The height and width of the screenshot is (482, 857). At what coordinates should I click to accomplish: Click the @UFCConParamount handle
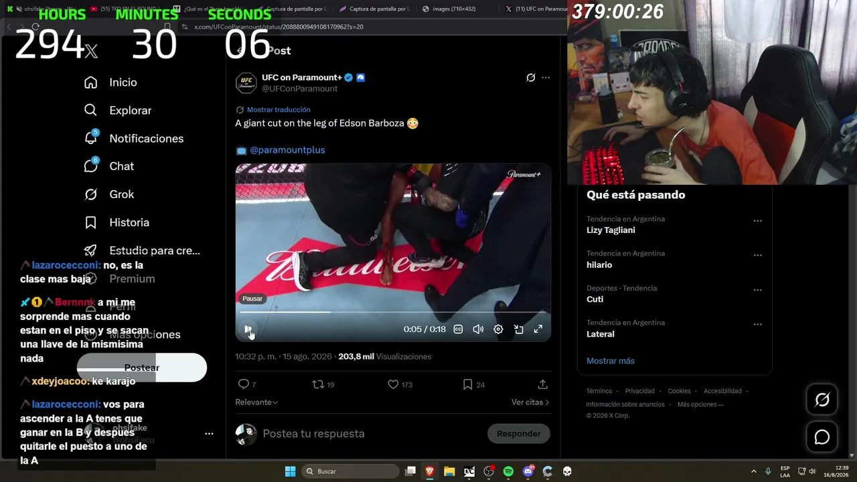[x=299, y=88]
